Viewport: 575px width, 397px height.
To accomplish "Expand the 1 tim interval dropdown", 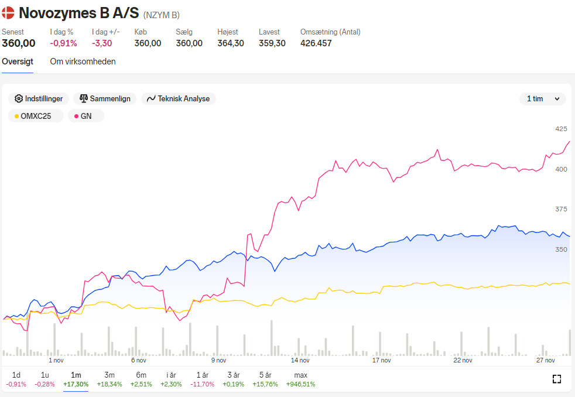I will coord(543,98).
